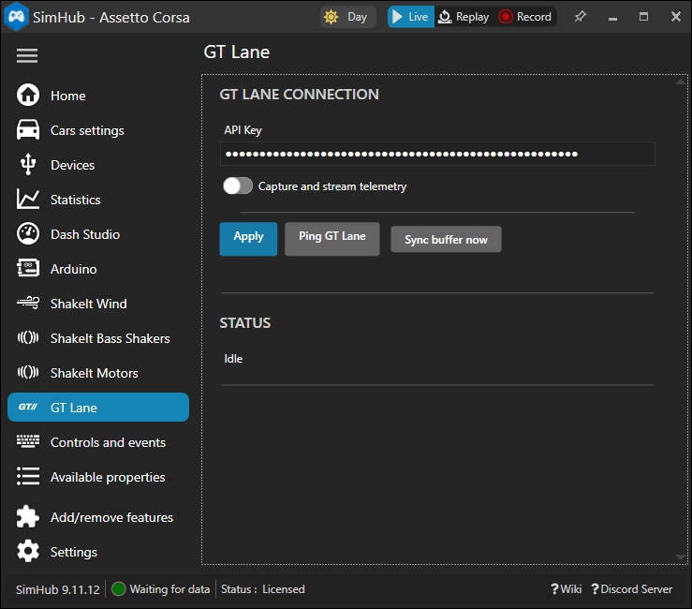This screenshot has height=609, width=692.
Task: Click the Arduino board icon
Action: (28, 268)
